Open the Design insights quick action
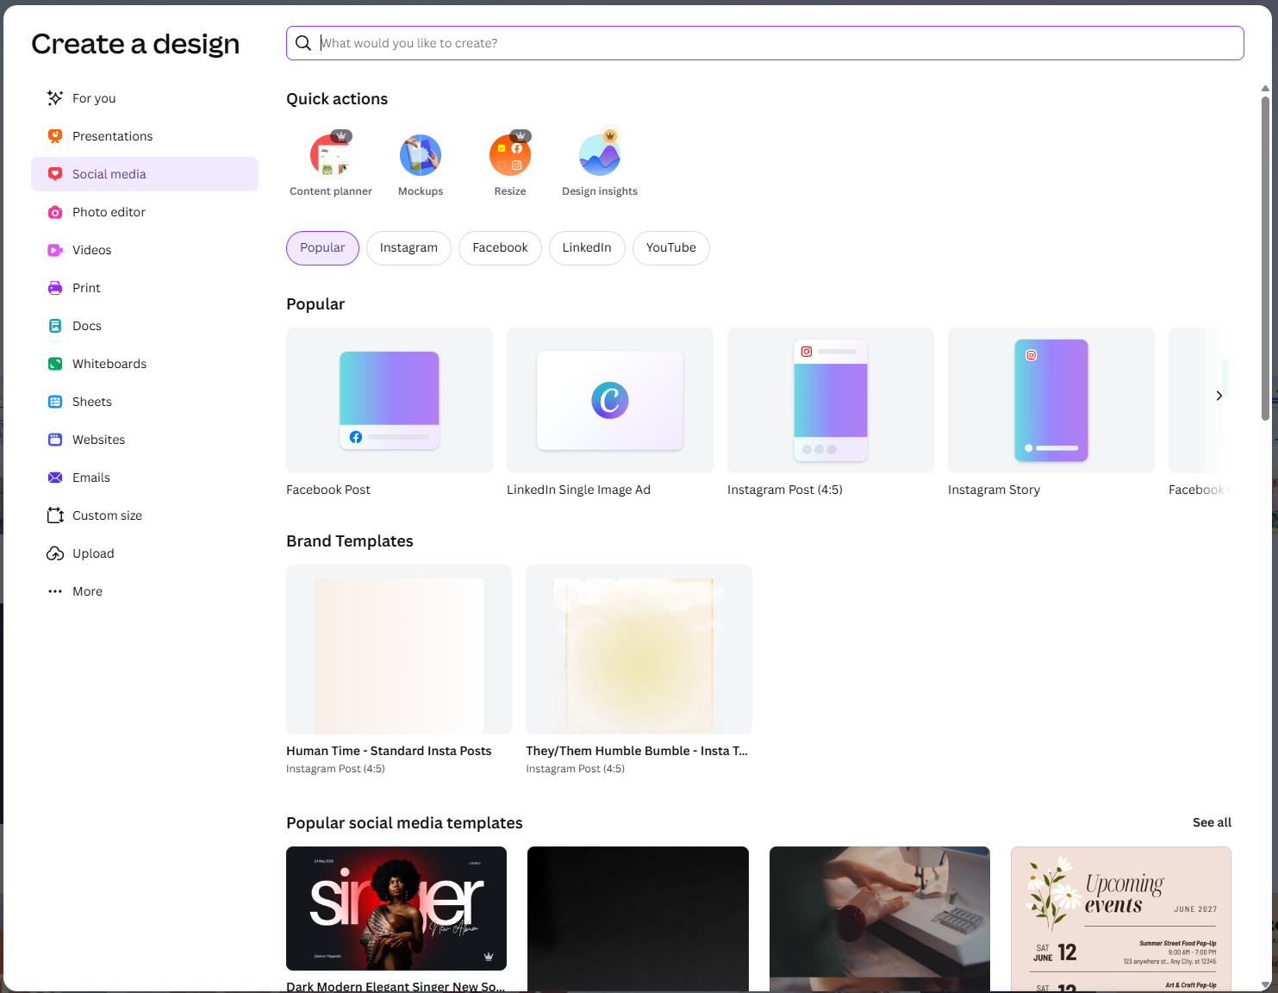Image resolution: width=1278 pixels, height=993 pixels. tap(600, 156)
